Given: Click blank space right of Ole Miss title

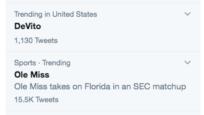Looking at the screenshot, I should pyautogui.click(x=115, y=75).
